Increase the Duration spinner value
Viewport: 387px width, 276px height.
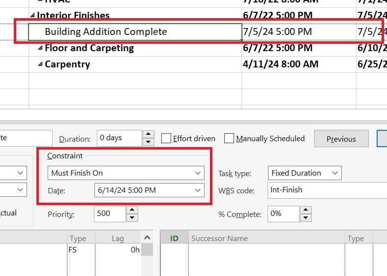pos(148,134)
